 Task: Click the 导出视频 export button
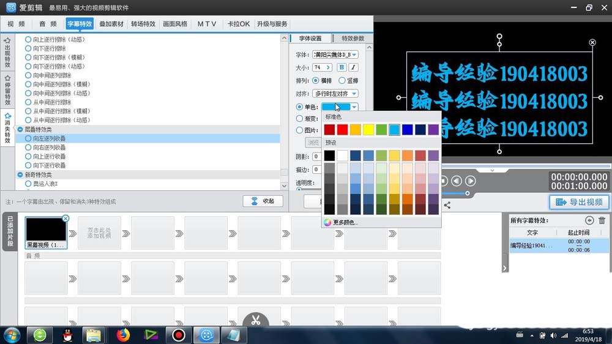coord(579,202)
